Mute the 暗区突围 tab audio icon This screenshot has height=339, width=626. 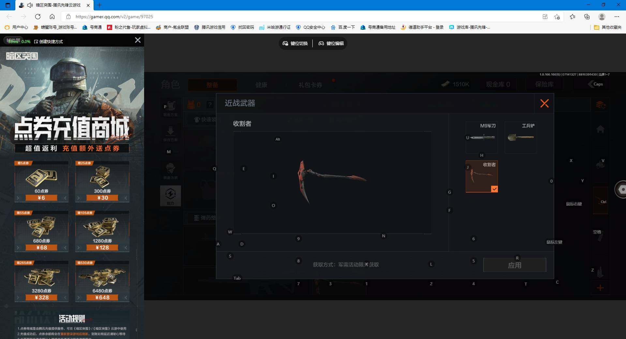click(30, 5)
